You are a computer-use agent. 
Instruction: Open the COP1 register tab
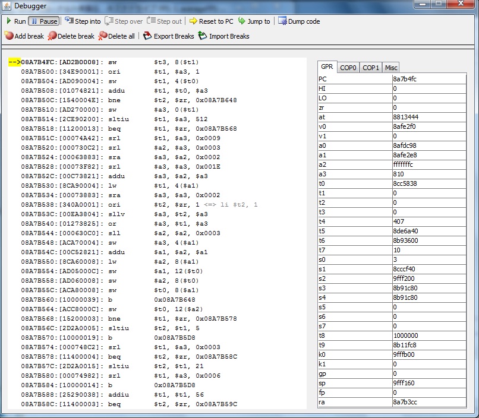[x=371, y=68]
